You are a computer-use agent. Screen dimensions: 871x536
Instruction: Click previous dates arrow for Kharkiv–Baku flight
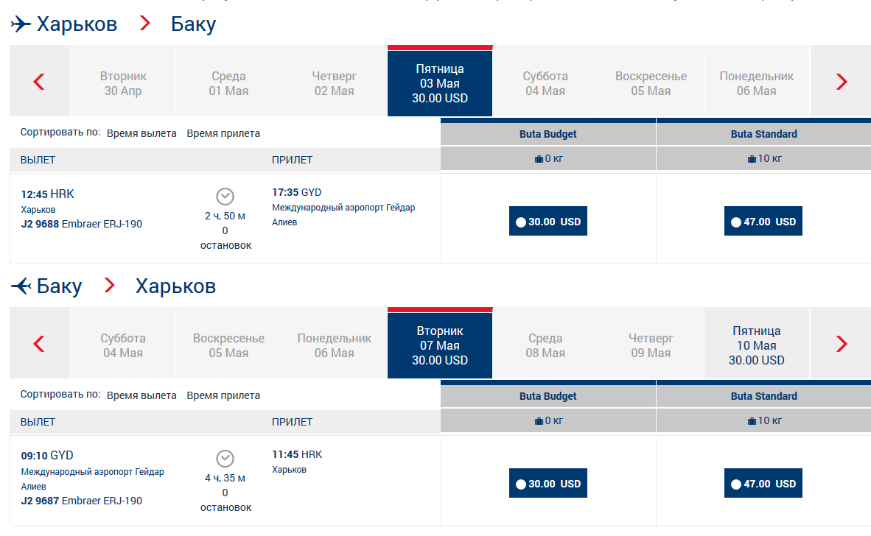point(39,82)
